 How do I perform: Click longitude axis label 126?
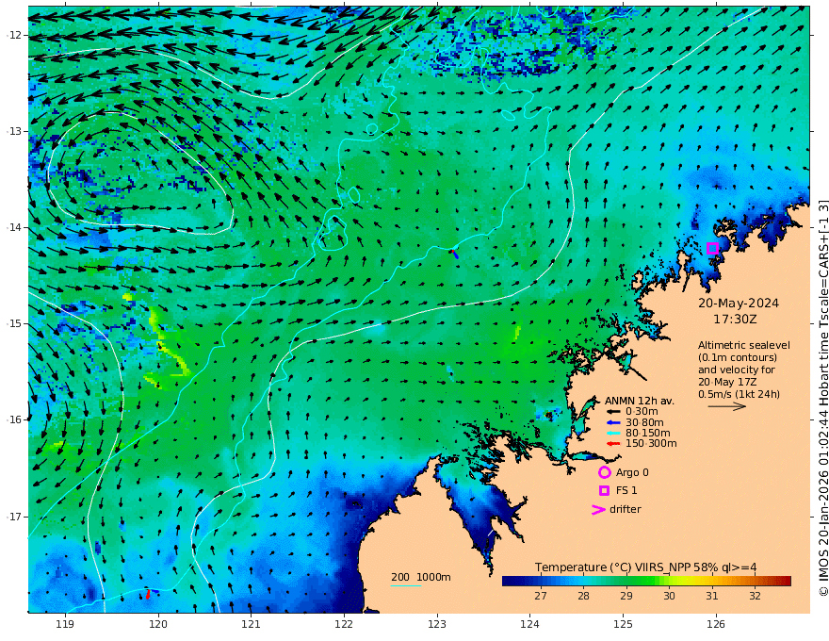click(716, 625)
